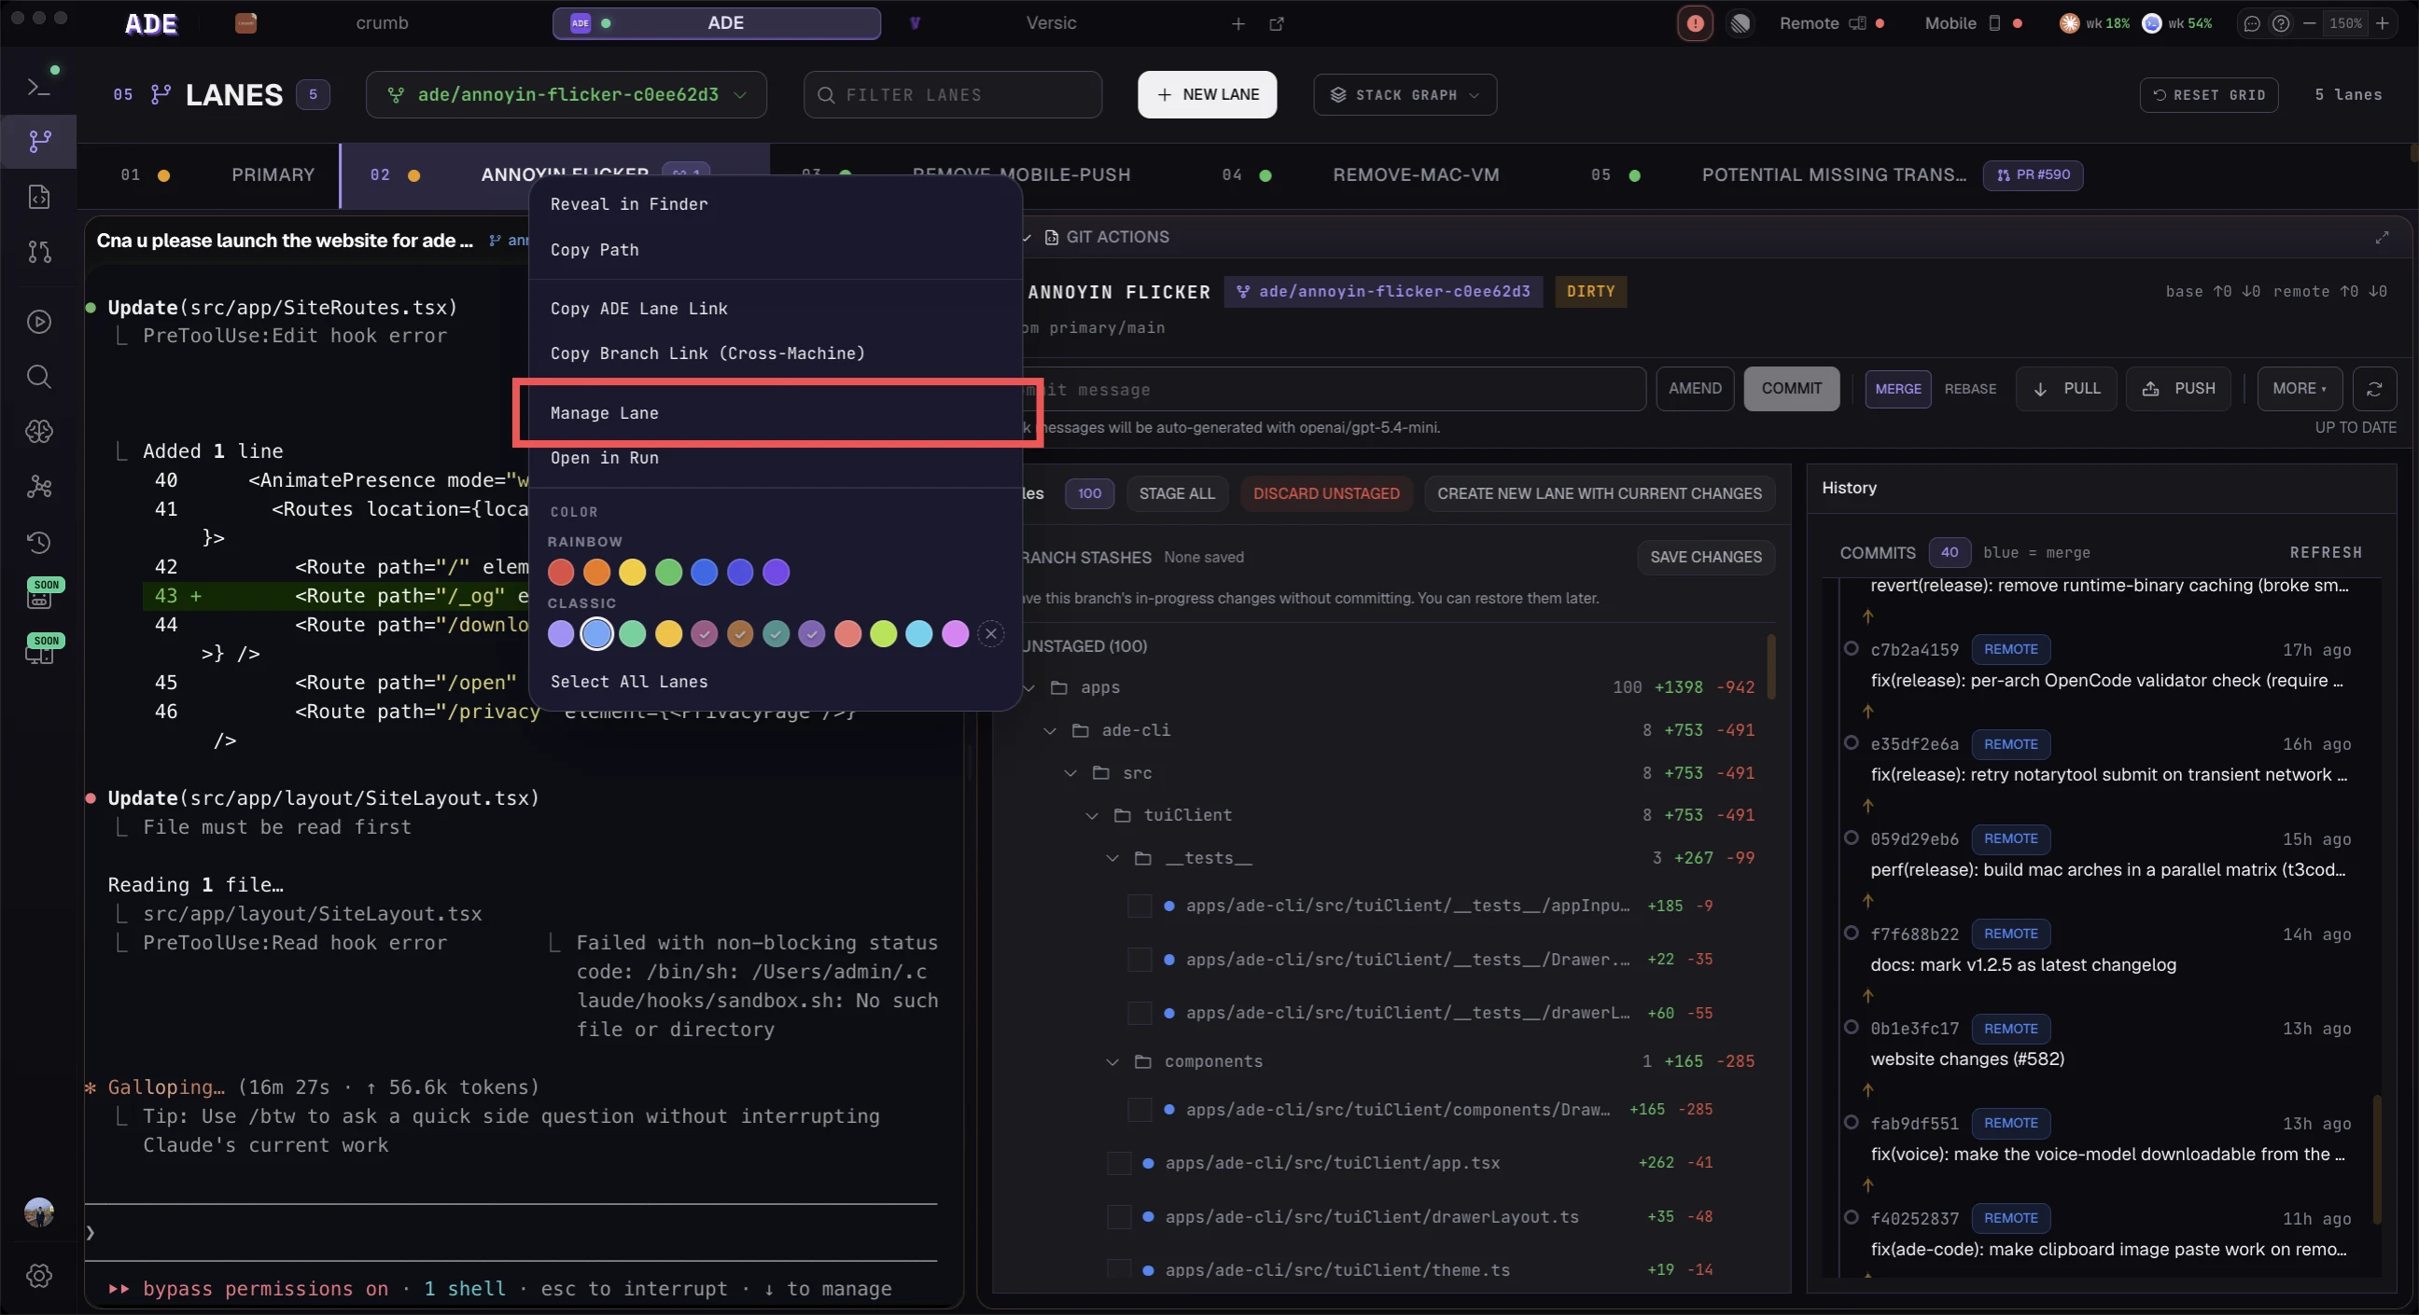Toggle checkbox for tuiClient/app.tsx

[1118, 1163]
